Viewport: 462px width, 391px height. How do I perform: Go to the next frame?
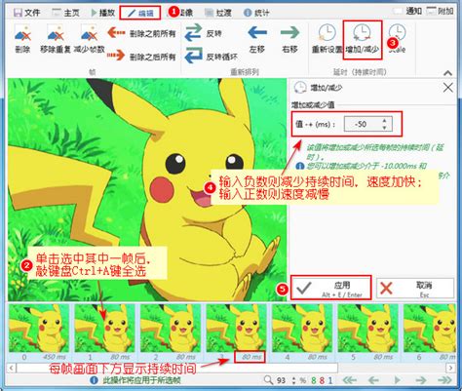(x=421, y=379)
